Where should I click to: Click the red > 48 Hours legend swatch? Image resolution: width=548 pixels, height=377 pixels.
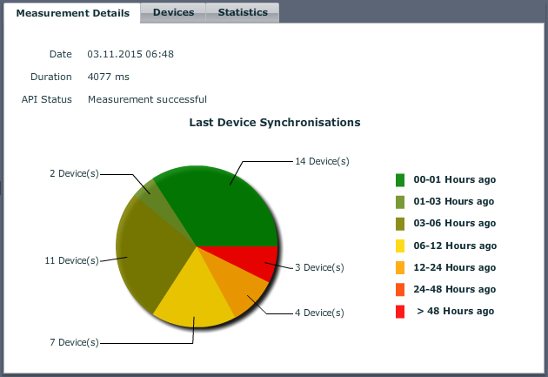tap(400, 311)
